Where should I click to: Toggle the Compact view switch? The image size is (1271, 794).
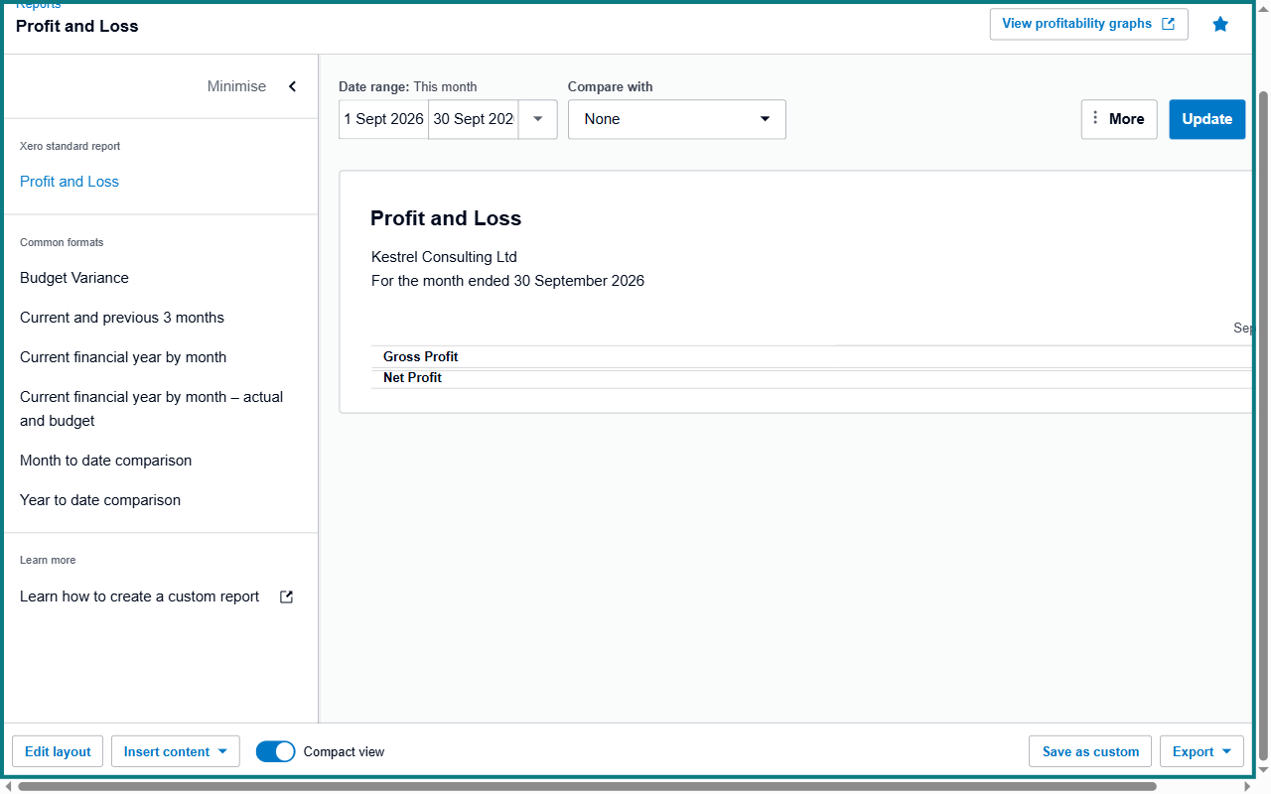(276, 751)
